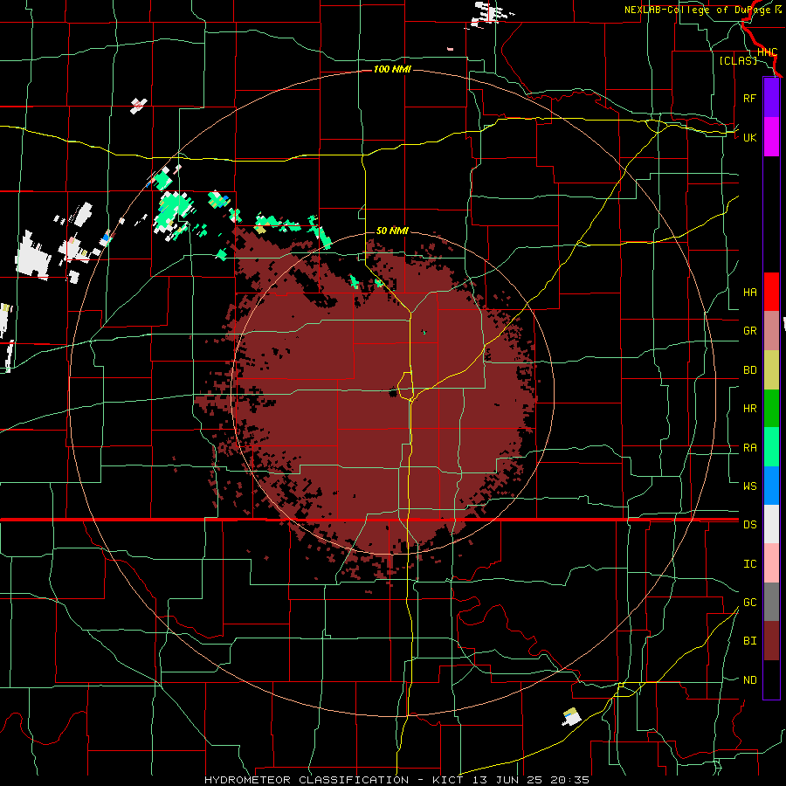Click the RA legend label

[749, 448]
